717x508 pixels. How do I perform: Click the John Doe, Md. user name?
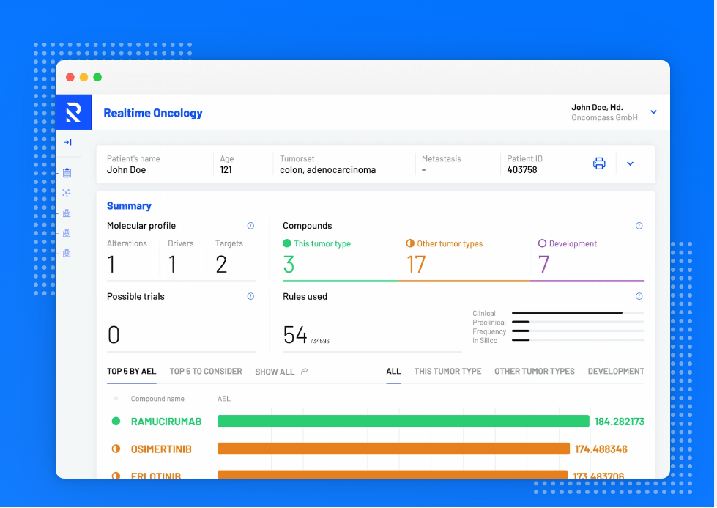tap(597, 107)
